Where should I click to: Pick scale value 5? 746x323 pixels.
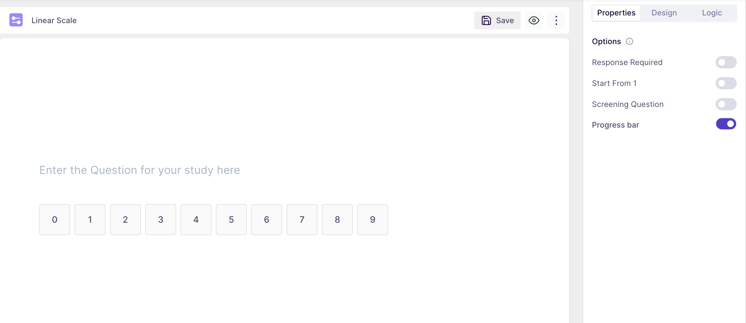click(231, 220)
